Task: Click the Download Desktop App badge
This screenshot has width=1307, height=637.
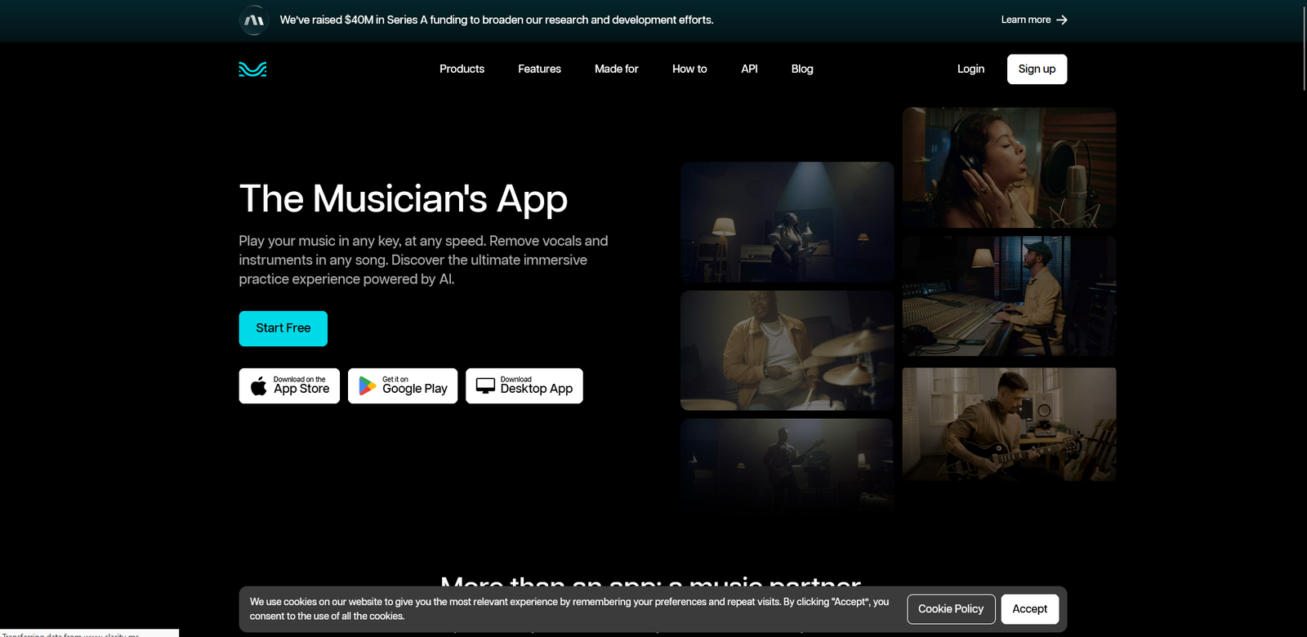Action: coord(524,385)
